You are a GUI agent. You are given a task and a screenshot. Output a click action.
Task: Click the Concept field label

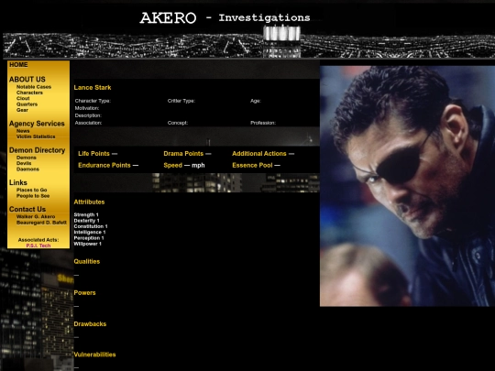pos(178,123)
